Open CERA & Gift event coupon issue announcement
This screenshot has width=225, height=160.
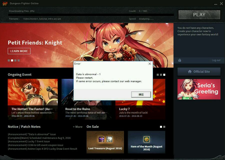point(35,145)
